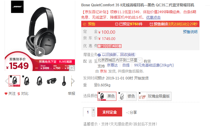Select the 玫瑰金限量版 color option
Screen dimensions: 210x130
coord(155,96)
